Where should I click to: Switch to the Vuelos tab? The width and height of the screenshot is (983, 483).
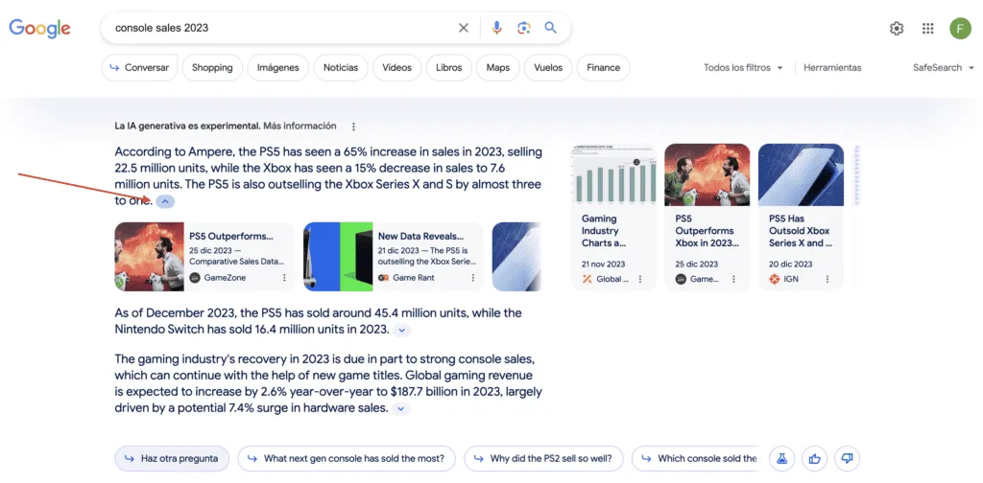coord(548,68)
